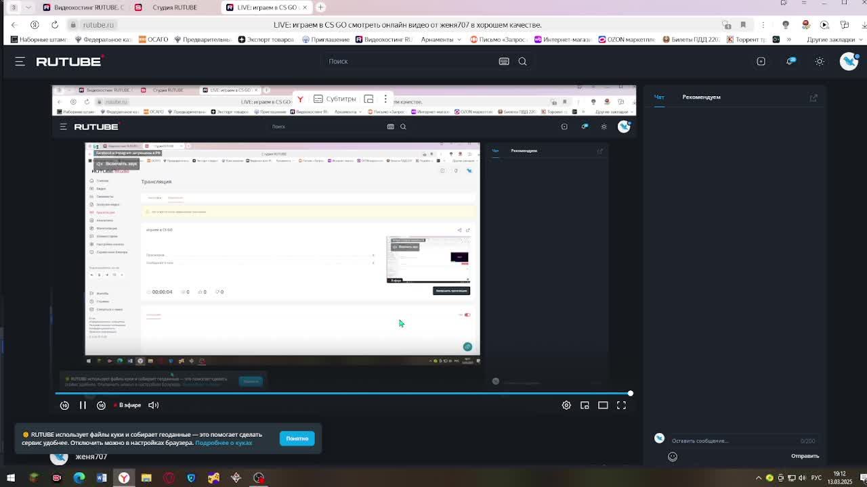Open the emoji picker in chat
The width and height of the screenshot is (867, 487).
click(x=673, y=457)
